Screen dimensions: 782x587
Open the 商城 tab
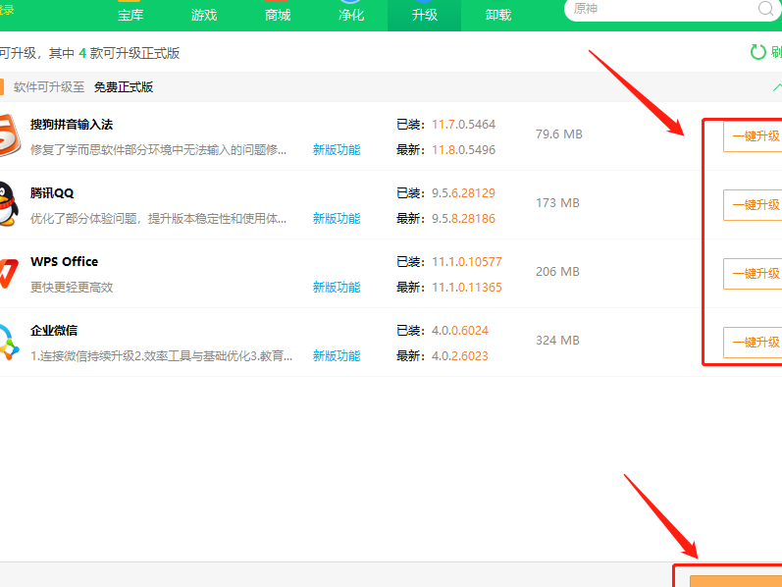(278, 15)
